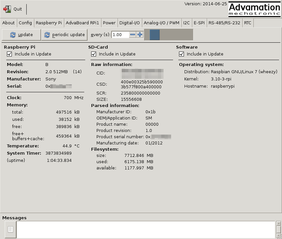Screen dimensions: 282x239
Task: Click free+buffers+cache value 459364
Action: coord(64,136)
